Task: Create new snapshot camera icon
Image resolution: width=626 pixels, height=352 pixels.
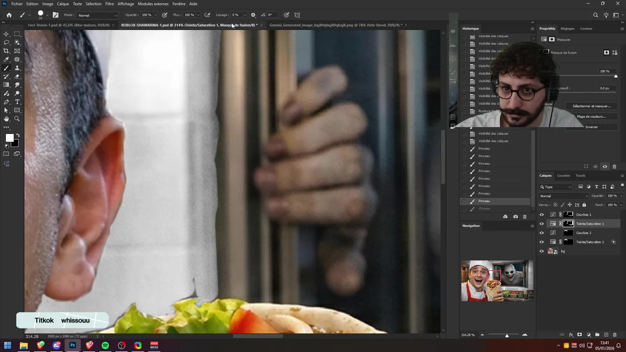Action: [515, 217]
